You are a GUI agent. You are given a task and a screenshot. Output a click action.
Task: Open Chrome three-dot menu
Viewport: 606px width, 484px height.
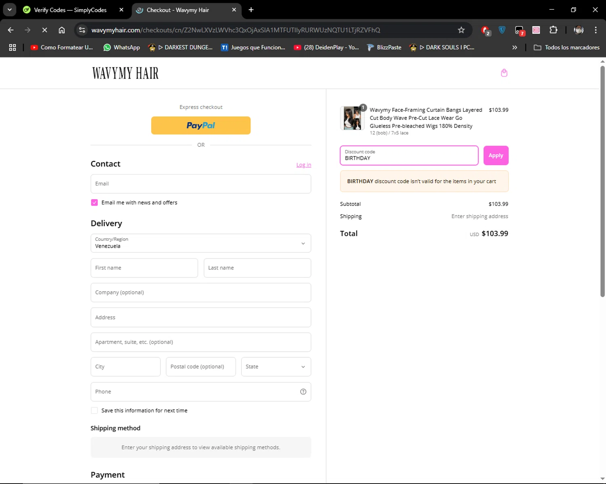[595, 30]
